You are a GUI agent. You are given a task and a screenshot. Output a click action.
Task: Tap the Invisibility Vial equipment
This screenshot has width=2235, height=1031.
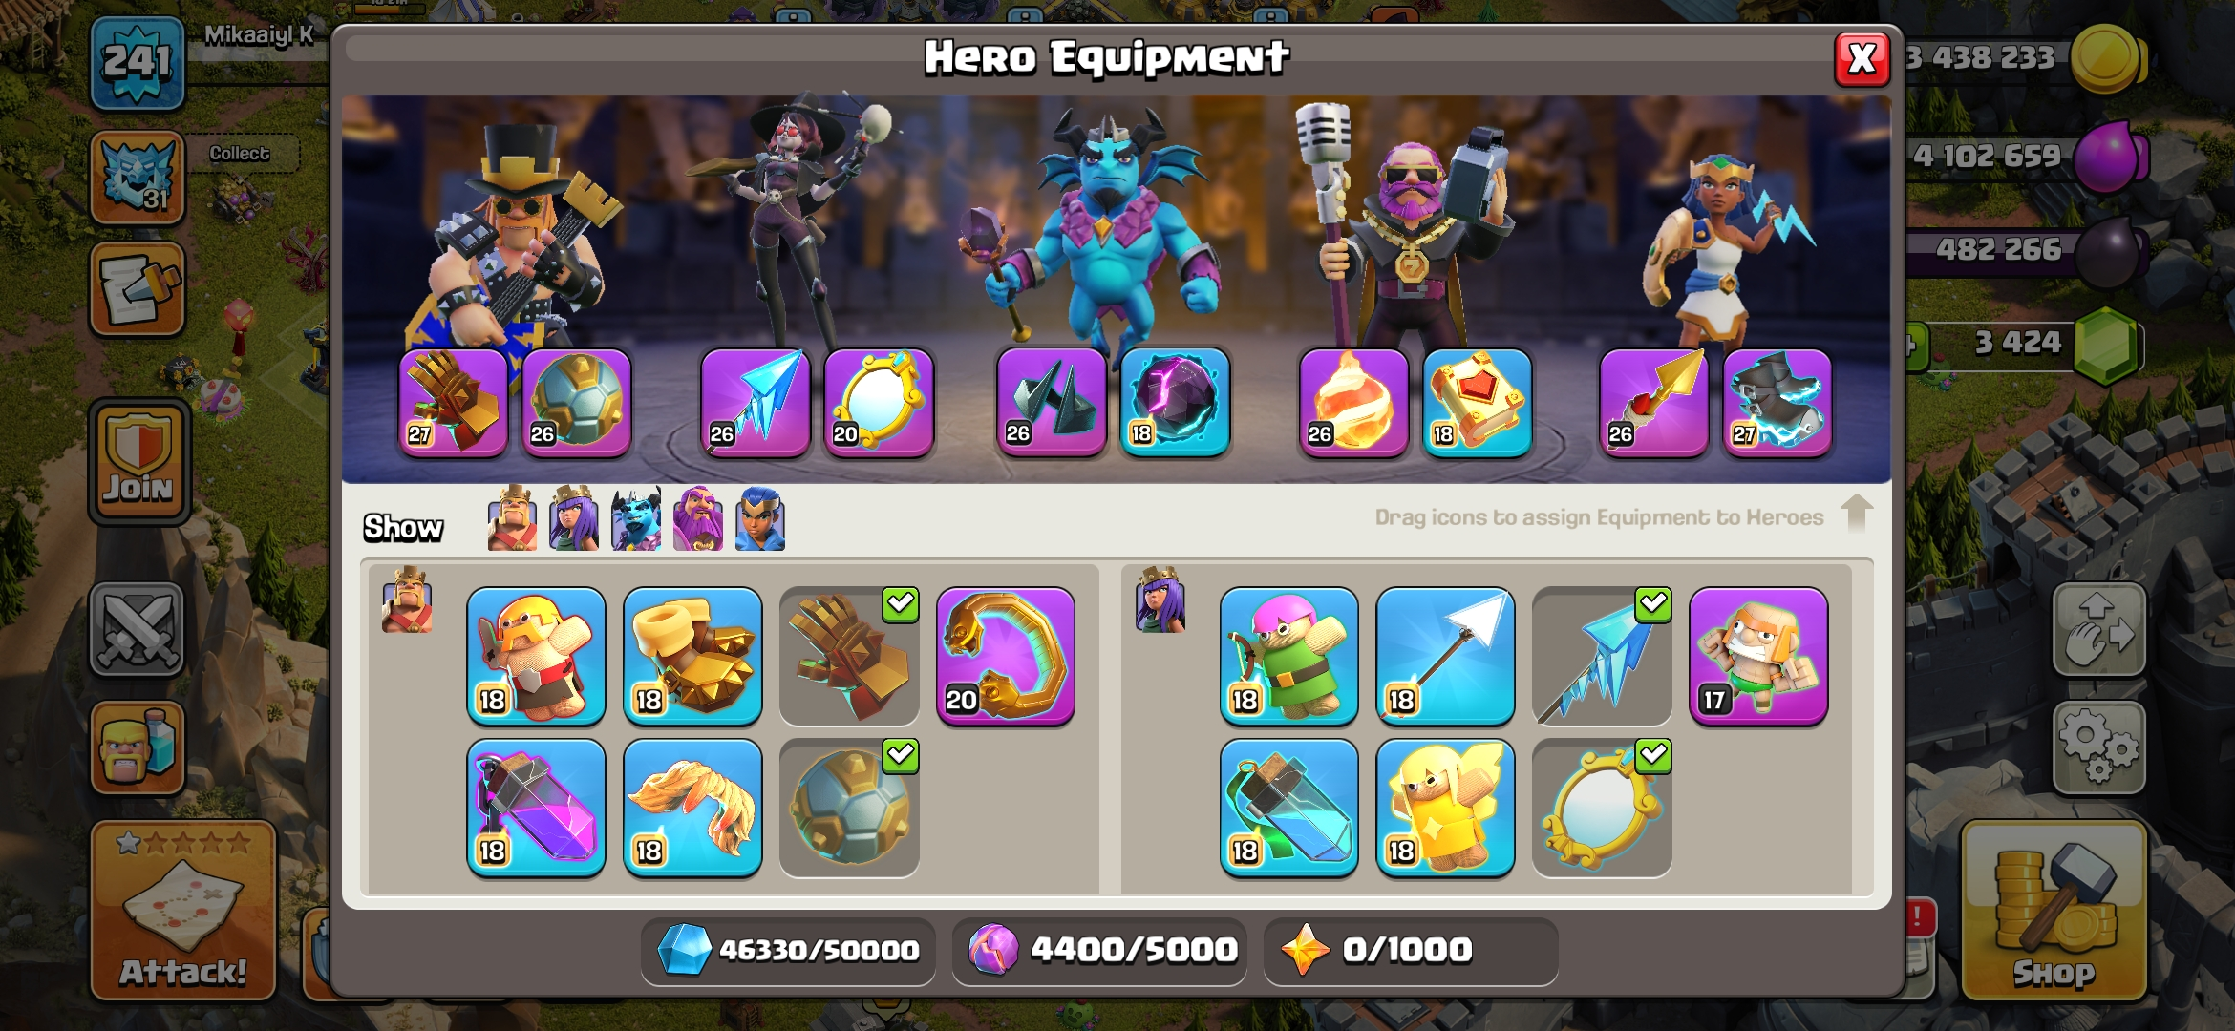(1288, 808)
